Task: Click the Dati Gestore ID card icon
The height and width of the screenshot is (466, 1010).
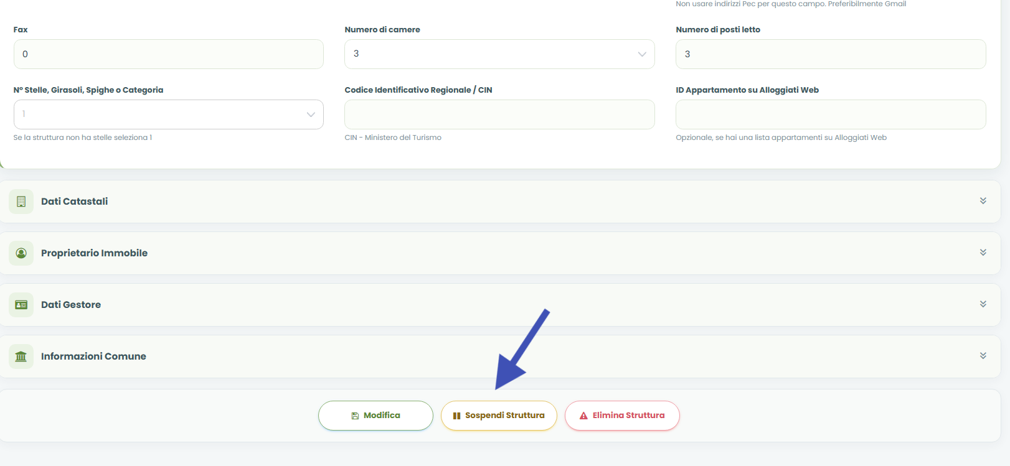Action: tap(21, 305)
